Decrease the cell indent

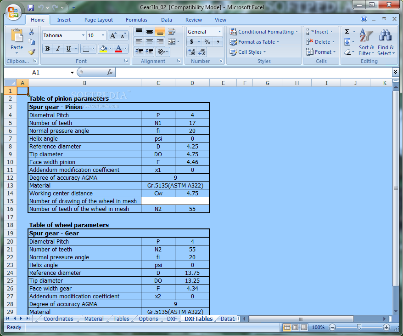point(139,52)
